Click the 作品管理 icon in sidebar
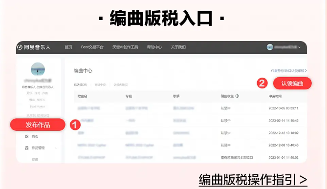 point(27,148)
